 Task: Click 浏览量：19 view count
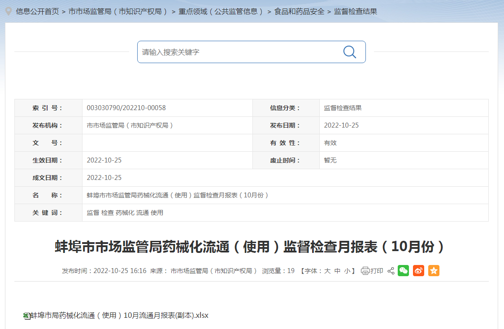[278, 271]
